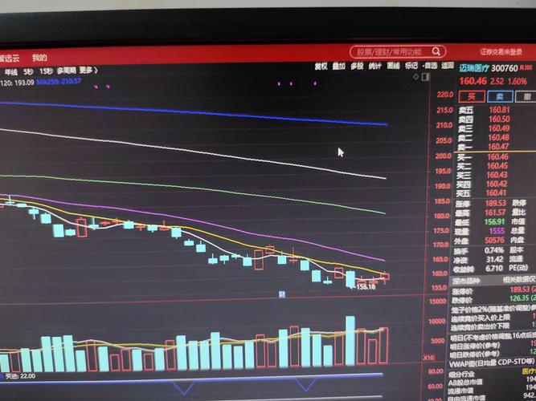The image size is (536, 401).
Task: Click the 外盘 value 50576
Action: [x=494, y=241]
